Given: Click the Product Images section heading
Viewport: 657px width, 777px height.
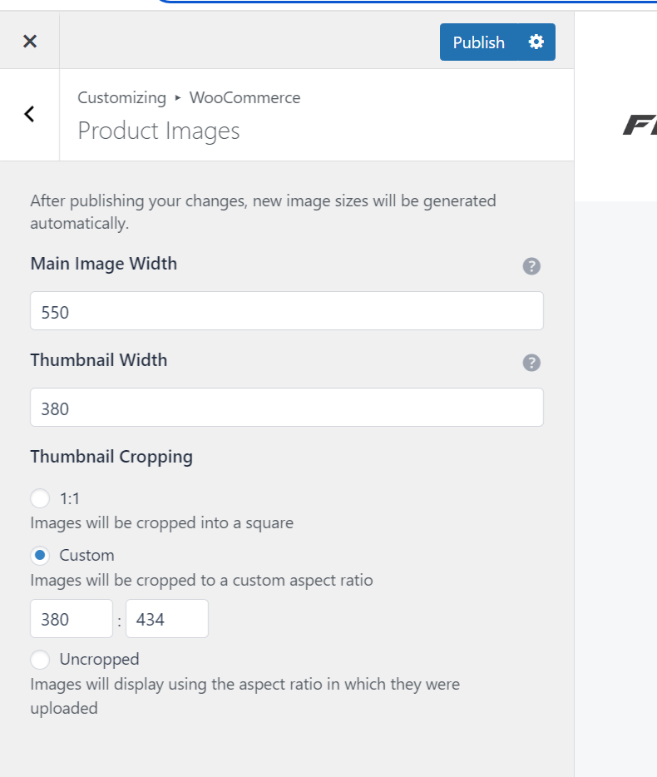Looking at the screenshot, I should 159,131.
